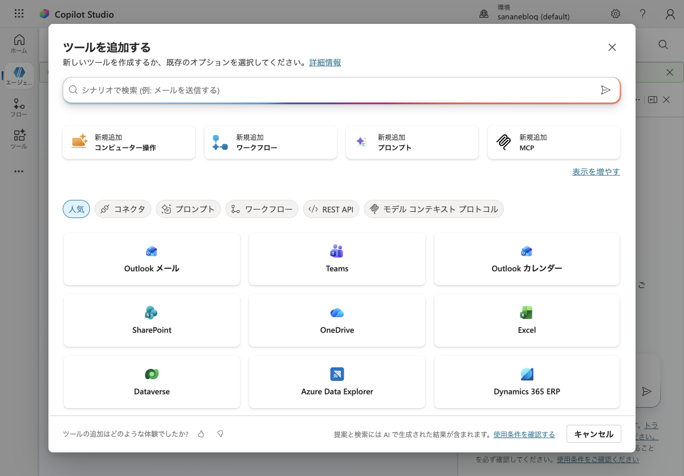Give thumbs up feedback
Image resolution: width=684 pixels, height=476 pixels.
point(201,434)
